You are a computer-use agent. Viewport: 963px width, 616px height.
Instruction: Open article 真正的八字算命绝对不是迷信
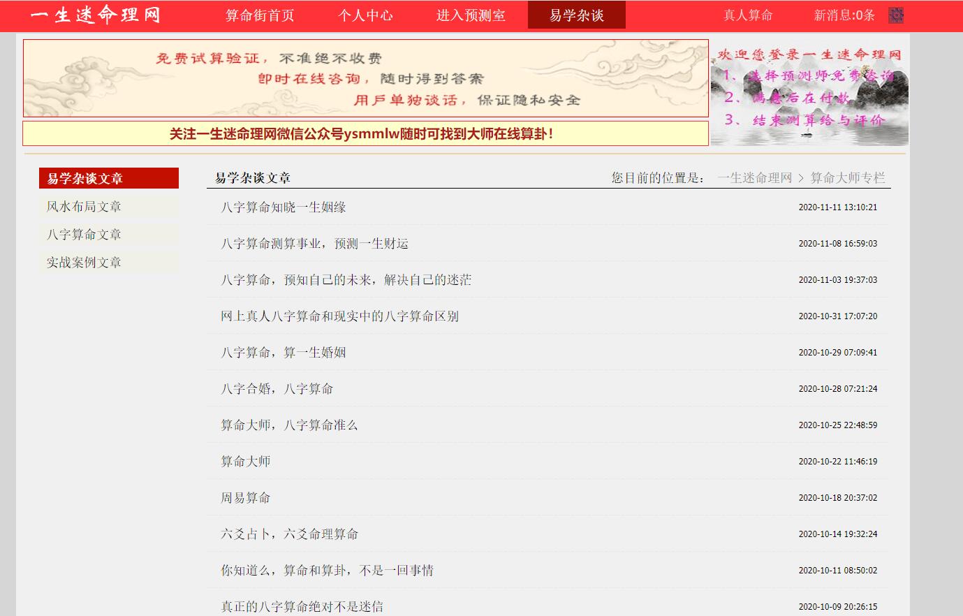pos(302,606)
